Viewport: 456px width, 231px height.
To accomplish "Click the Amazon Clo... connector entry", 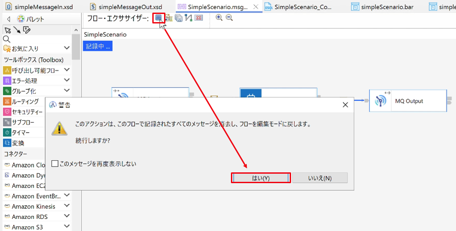I will click(x=25, y=165).
